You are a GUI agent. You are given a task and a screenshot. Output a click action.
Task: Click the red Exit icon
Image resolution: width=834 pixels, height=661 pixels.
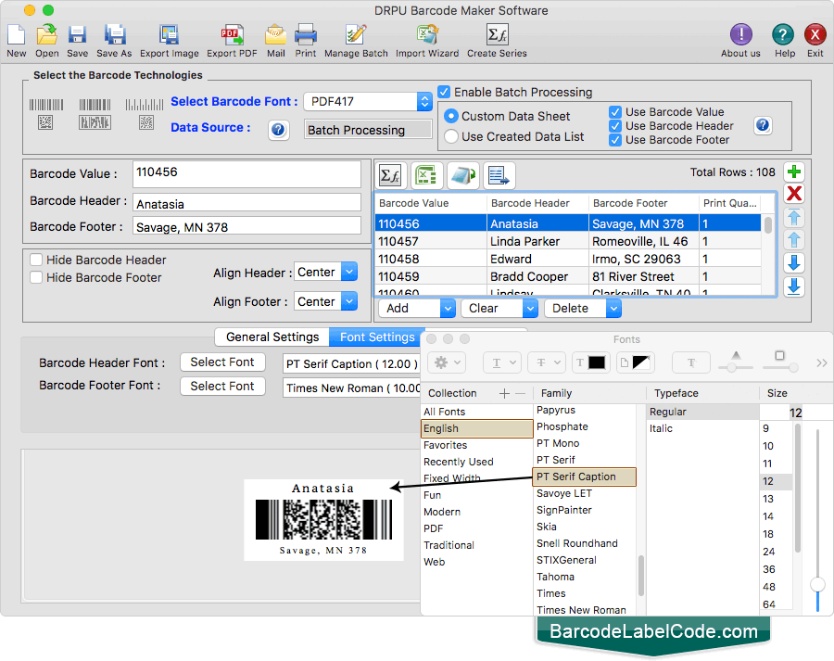(x=815, y=35)
